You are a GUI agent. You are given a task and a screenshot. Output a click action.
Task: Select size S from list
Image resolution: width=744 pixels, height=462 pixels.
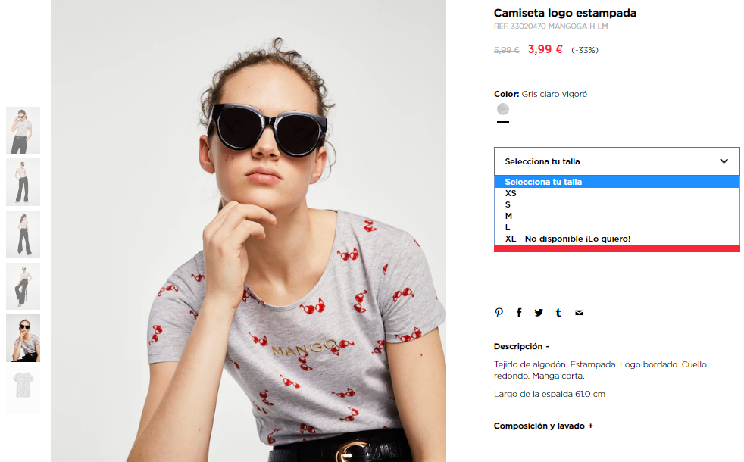point(617,204)
